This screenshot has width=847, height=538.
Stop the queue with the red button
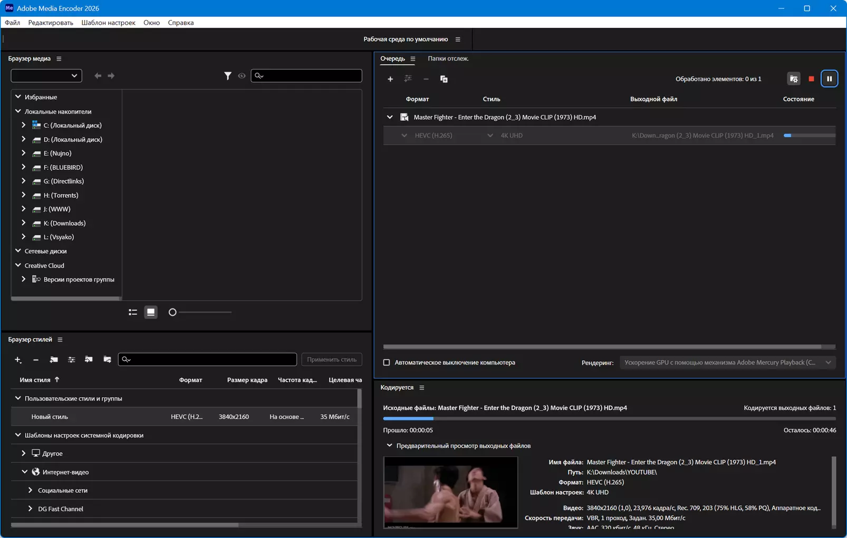pyautogui.click(x=811, y=79)
